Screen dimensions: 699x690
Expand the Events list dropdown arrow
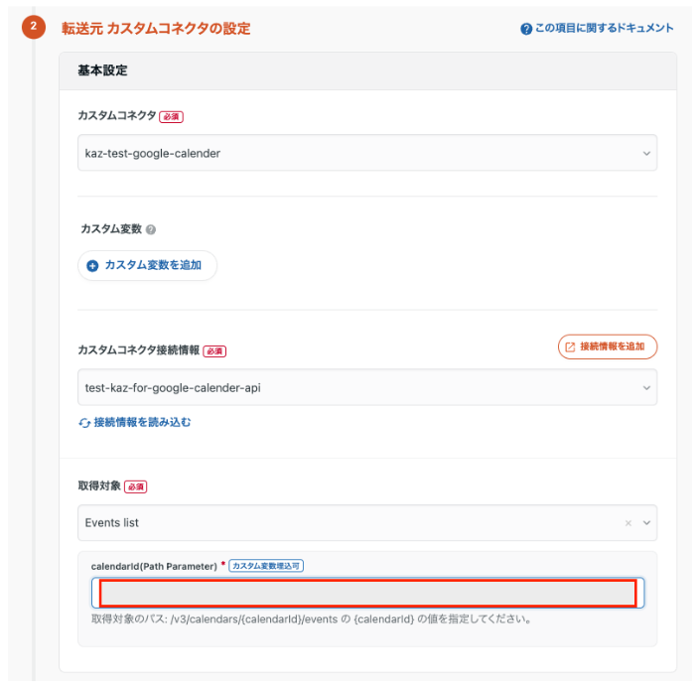(x=646, y=523)
